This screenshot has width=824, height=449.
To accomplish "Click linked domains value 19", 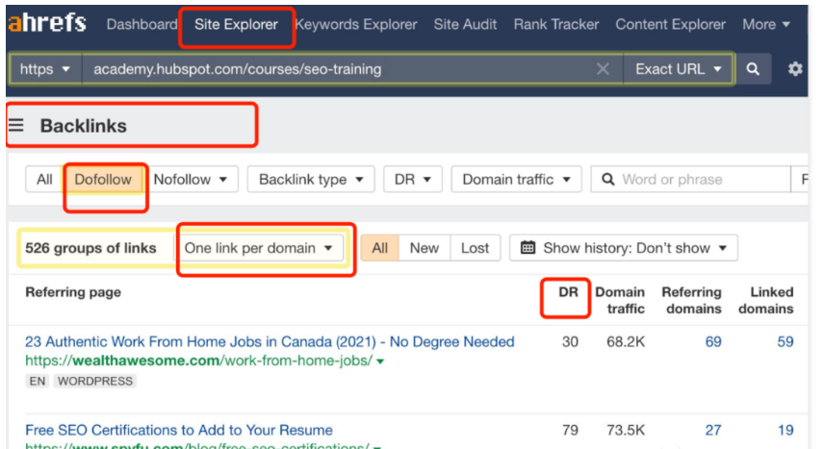I will pos(785,430).
